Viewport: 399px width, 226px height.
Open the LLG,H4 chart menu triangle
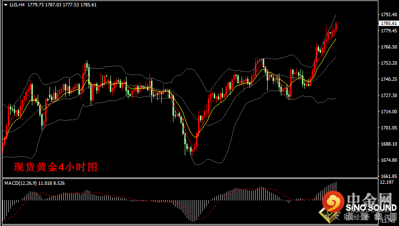point(5,5)
